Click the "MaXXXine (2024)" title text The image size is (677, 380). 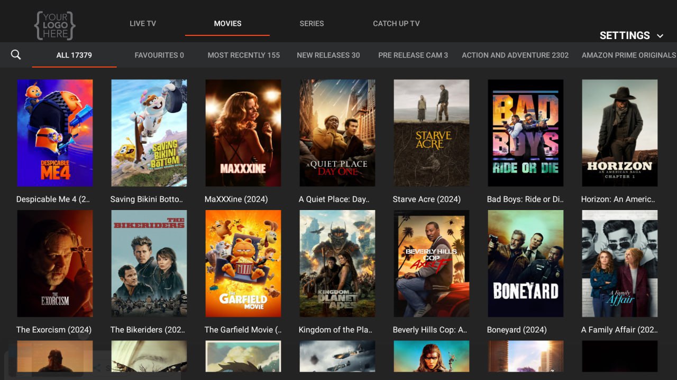(x=236, y=199)
